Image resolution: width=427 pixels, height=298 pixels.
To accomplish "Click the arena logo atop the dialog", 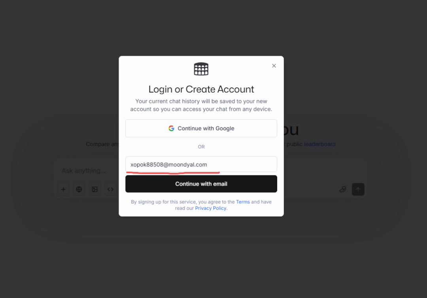I will pos(201,69).
